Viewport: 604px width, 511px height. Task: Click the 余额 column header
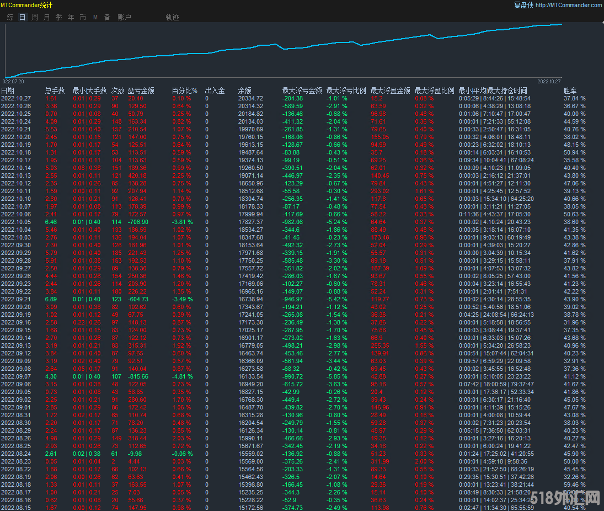click(x=245, y=91)
